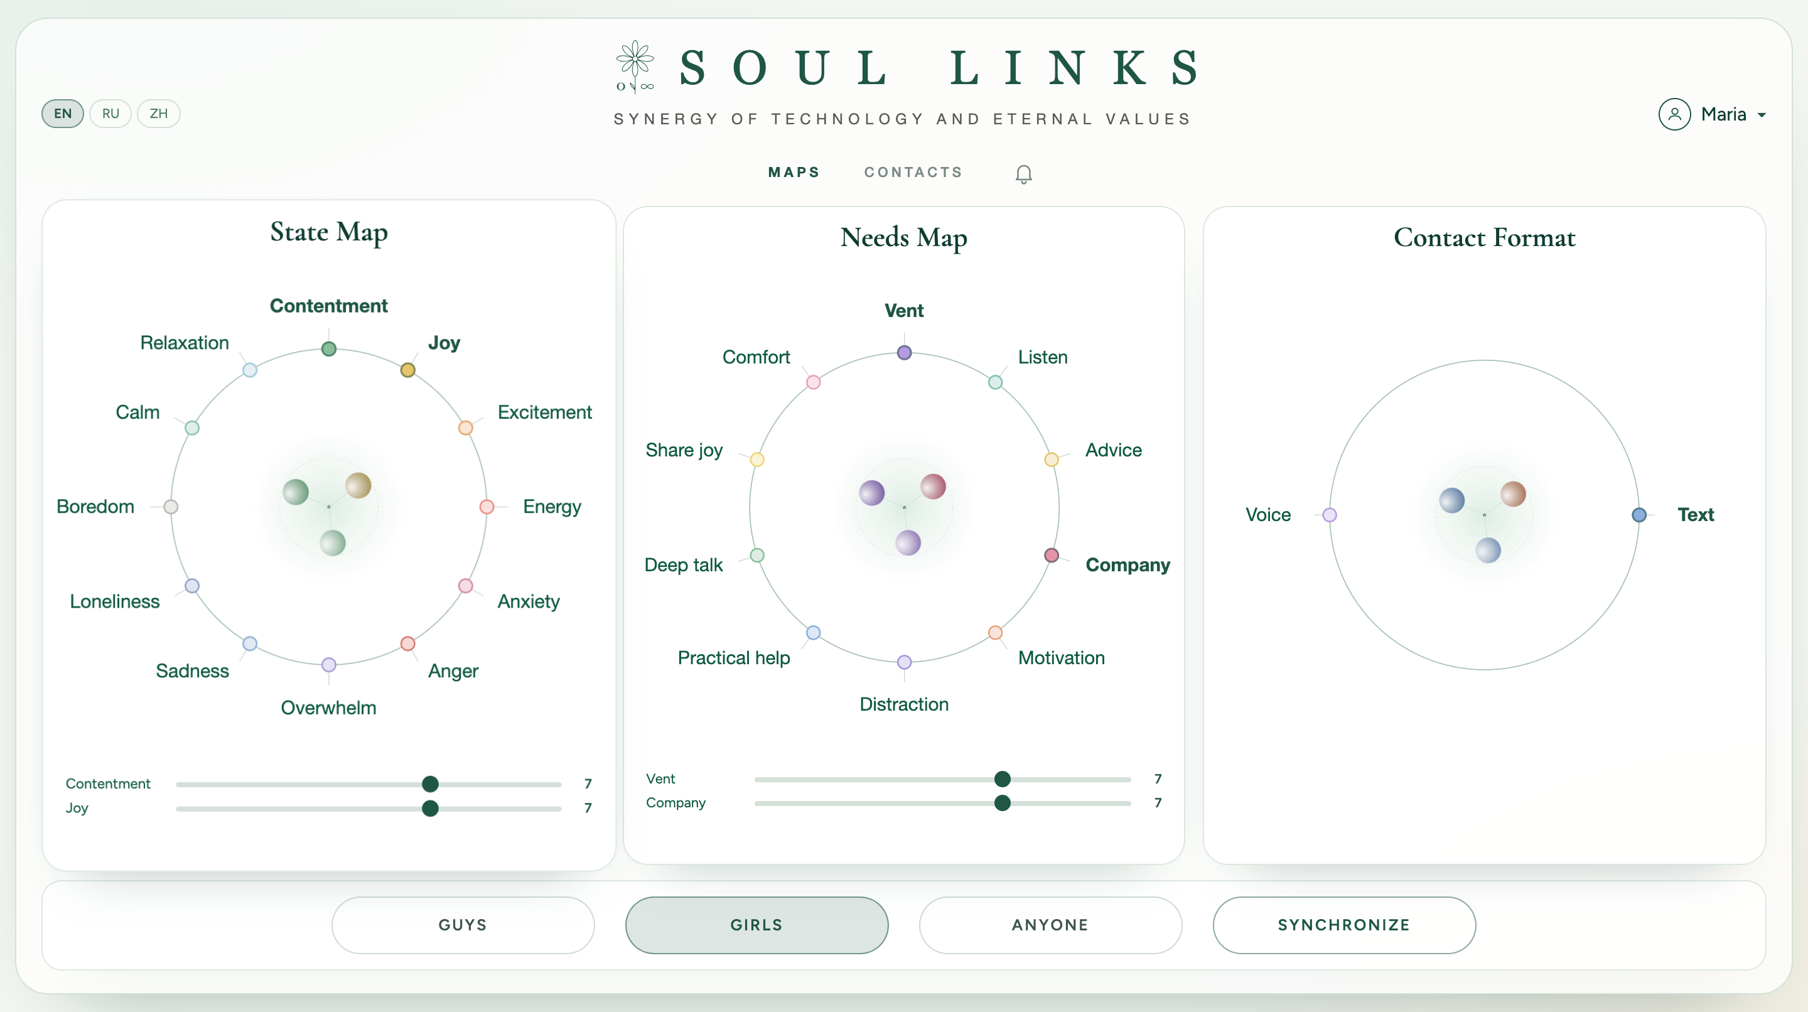The image size is (1808, 1012).
Task: Toggle the Vent node on Needs Map
Action: click(x=904, y=353)
